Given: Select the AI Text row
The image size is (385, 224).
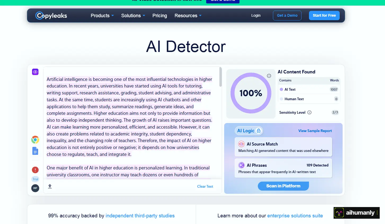Looking at the screenshot, I should click(309, 89).
